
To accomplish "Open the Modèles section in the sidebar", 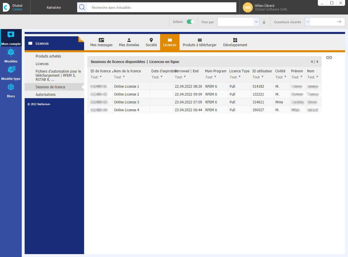I will [x=11, y=55].
